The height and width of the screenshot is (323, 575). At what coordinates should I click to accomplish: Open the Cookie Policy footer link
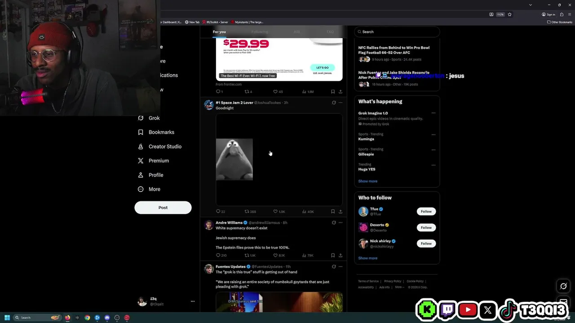pos(415,281)
